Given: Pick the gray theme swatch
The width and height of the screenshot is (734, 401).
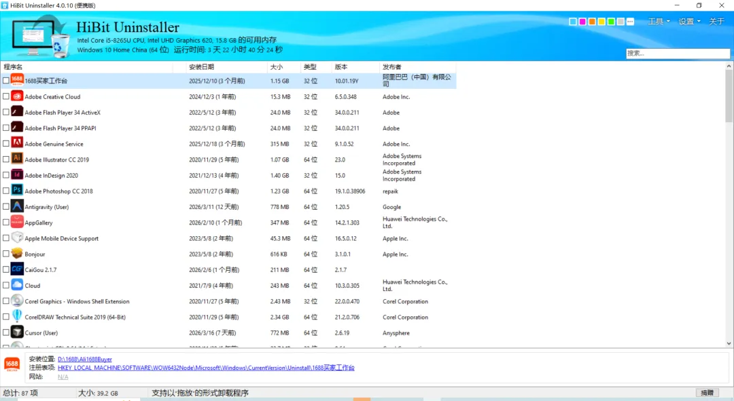Looking at the screenshot, I should click(621, 22).
